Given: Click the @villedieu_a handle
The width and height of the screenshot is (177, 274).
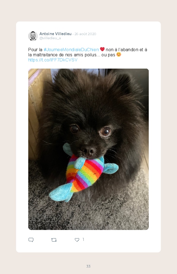Looking at the screenshot, I should pos(50,38).
